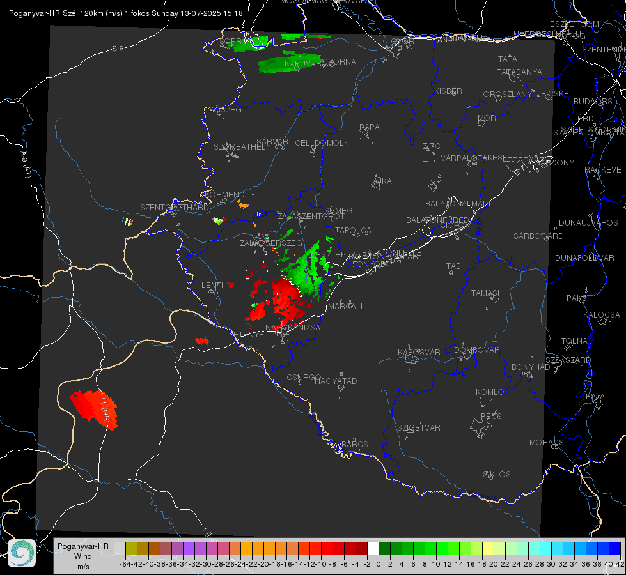Select the Wind label in the legend
The width and height of the screenshot is (626, 575).
click(x=82, y=556)
